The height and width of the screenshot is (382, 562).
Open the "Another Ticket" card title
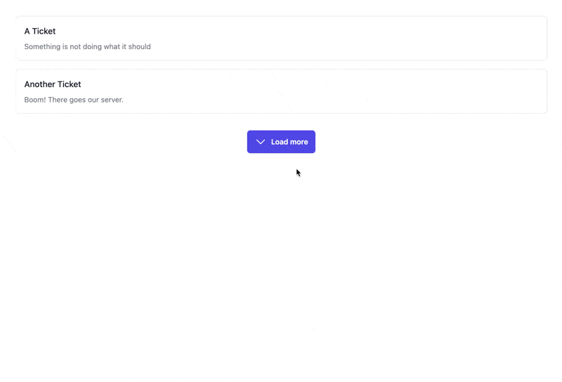click(x=53, y=84)
